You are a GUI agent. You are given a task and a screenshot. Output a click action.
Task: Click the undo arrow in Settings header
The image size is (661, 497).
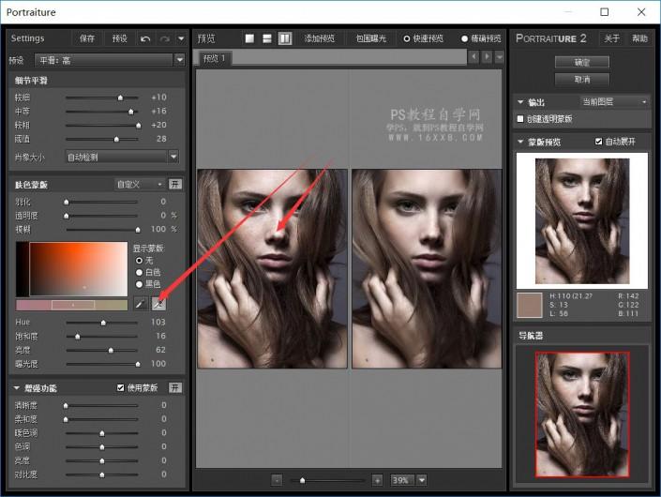[145, 38]
